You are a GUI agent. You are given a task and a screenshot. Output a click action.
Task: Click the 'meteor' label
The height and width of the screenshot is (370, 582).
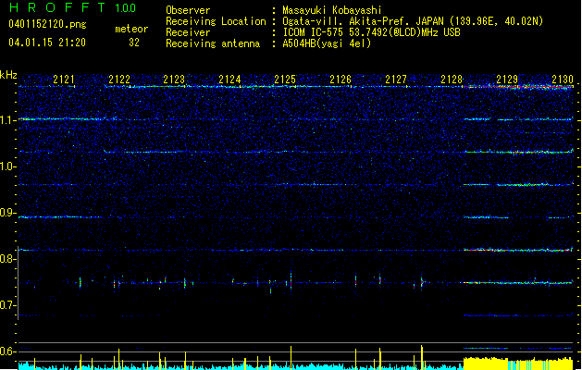[131, 29]
